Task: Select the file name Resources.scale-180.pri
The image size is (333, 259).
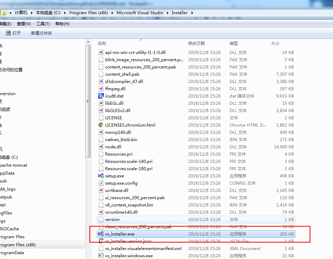Action: click(x=129, y=168)
